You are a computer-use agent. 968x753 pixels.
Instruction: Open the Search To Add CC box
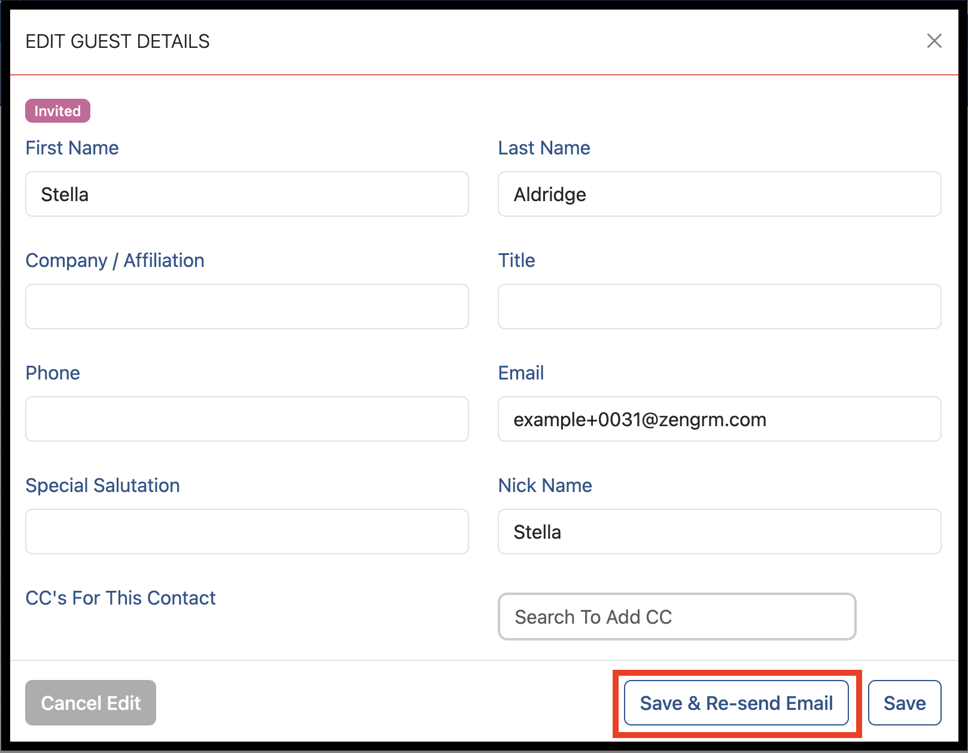click(x=677, y=617)
